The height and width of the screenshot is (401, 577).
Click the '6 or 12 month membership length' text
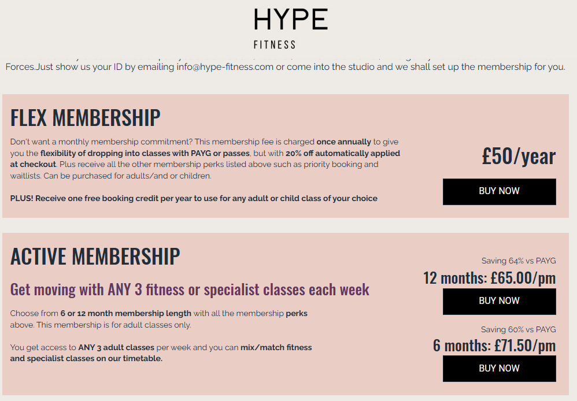click(125, 314)
